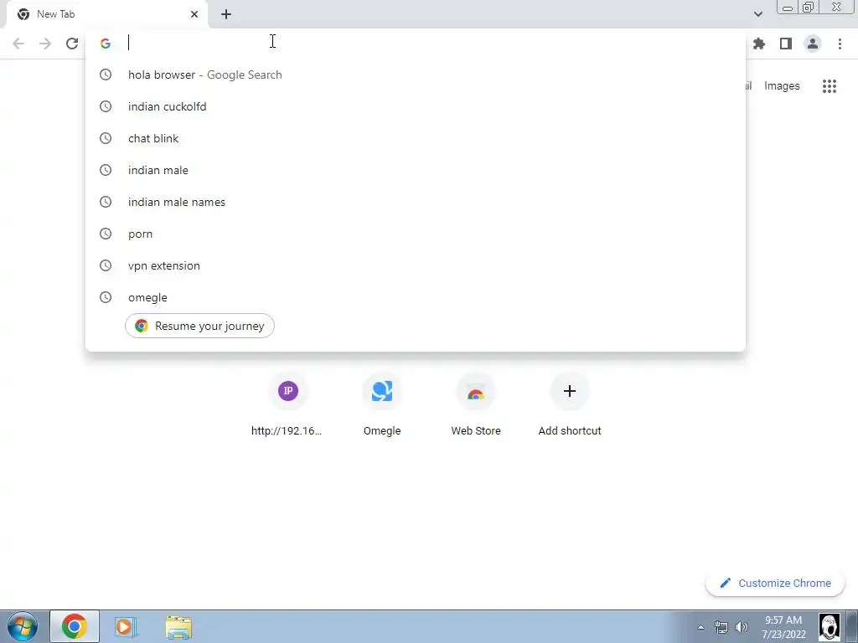858x643 pixels.
Task: Click the Customize Chrome button
Action: pyautogui.click(x=775, y=583)
